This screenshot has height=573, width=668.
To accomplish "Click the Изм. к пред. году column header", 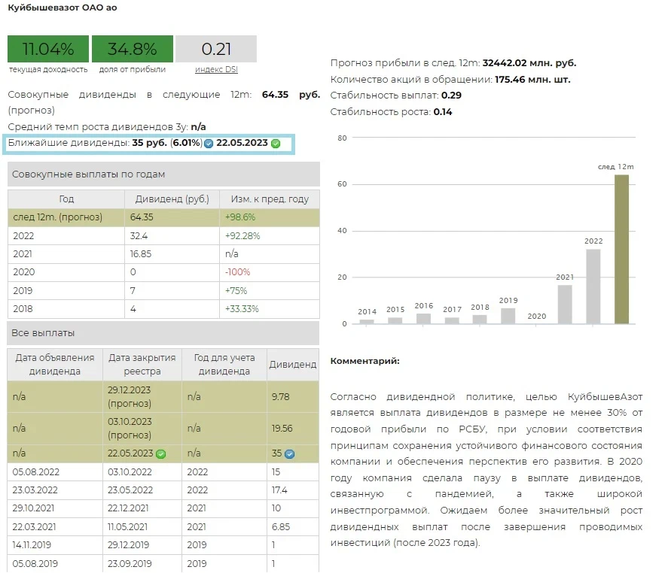I will pyautogui.click(x=269, y=199).
